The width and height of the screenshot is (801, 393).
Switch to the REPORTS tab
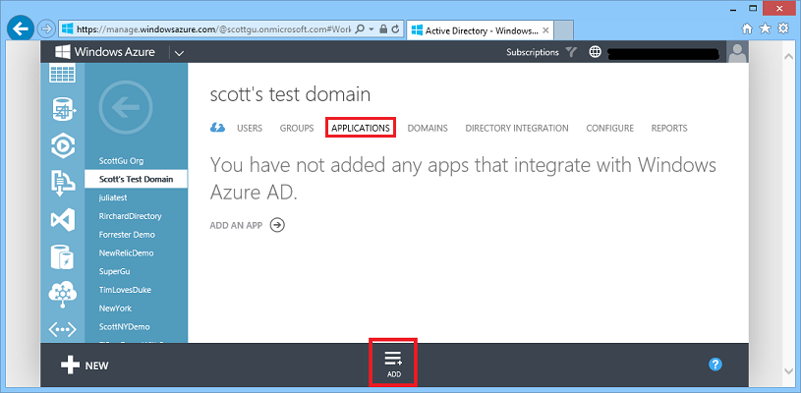point(669,128)
